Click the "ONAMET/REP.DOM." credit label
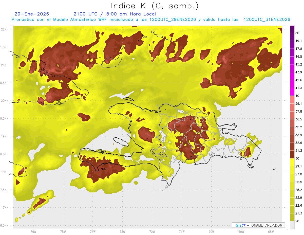This screenshot has width=304, height=235. click(267, 225)
